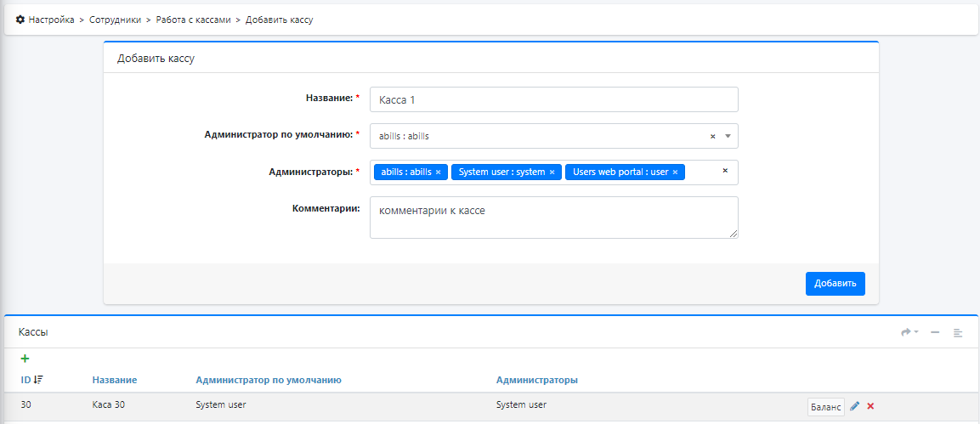Screen dimensions: 980x424
Task: Expand the default administrator dropdown arrow
Action: 728,136
